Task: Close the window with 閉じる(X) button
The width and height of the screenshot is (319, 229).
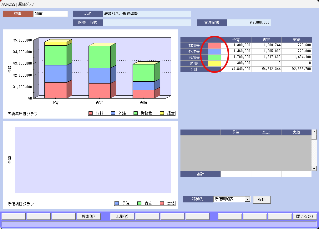Action: coord(305,216)
